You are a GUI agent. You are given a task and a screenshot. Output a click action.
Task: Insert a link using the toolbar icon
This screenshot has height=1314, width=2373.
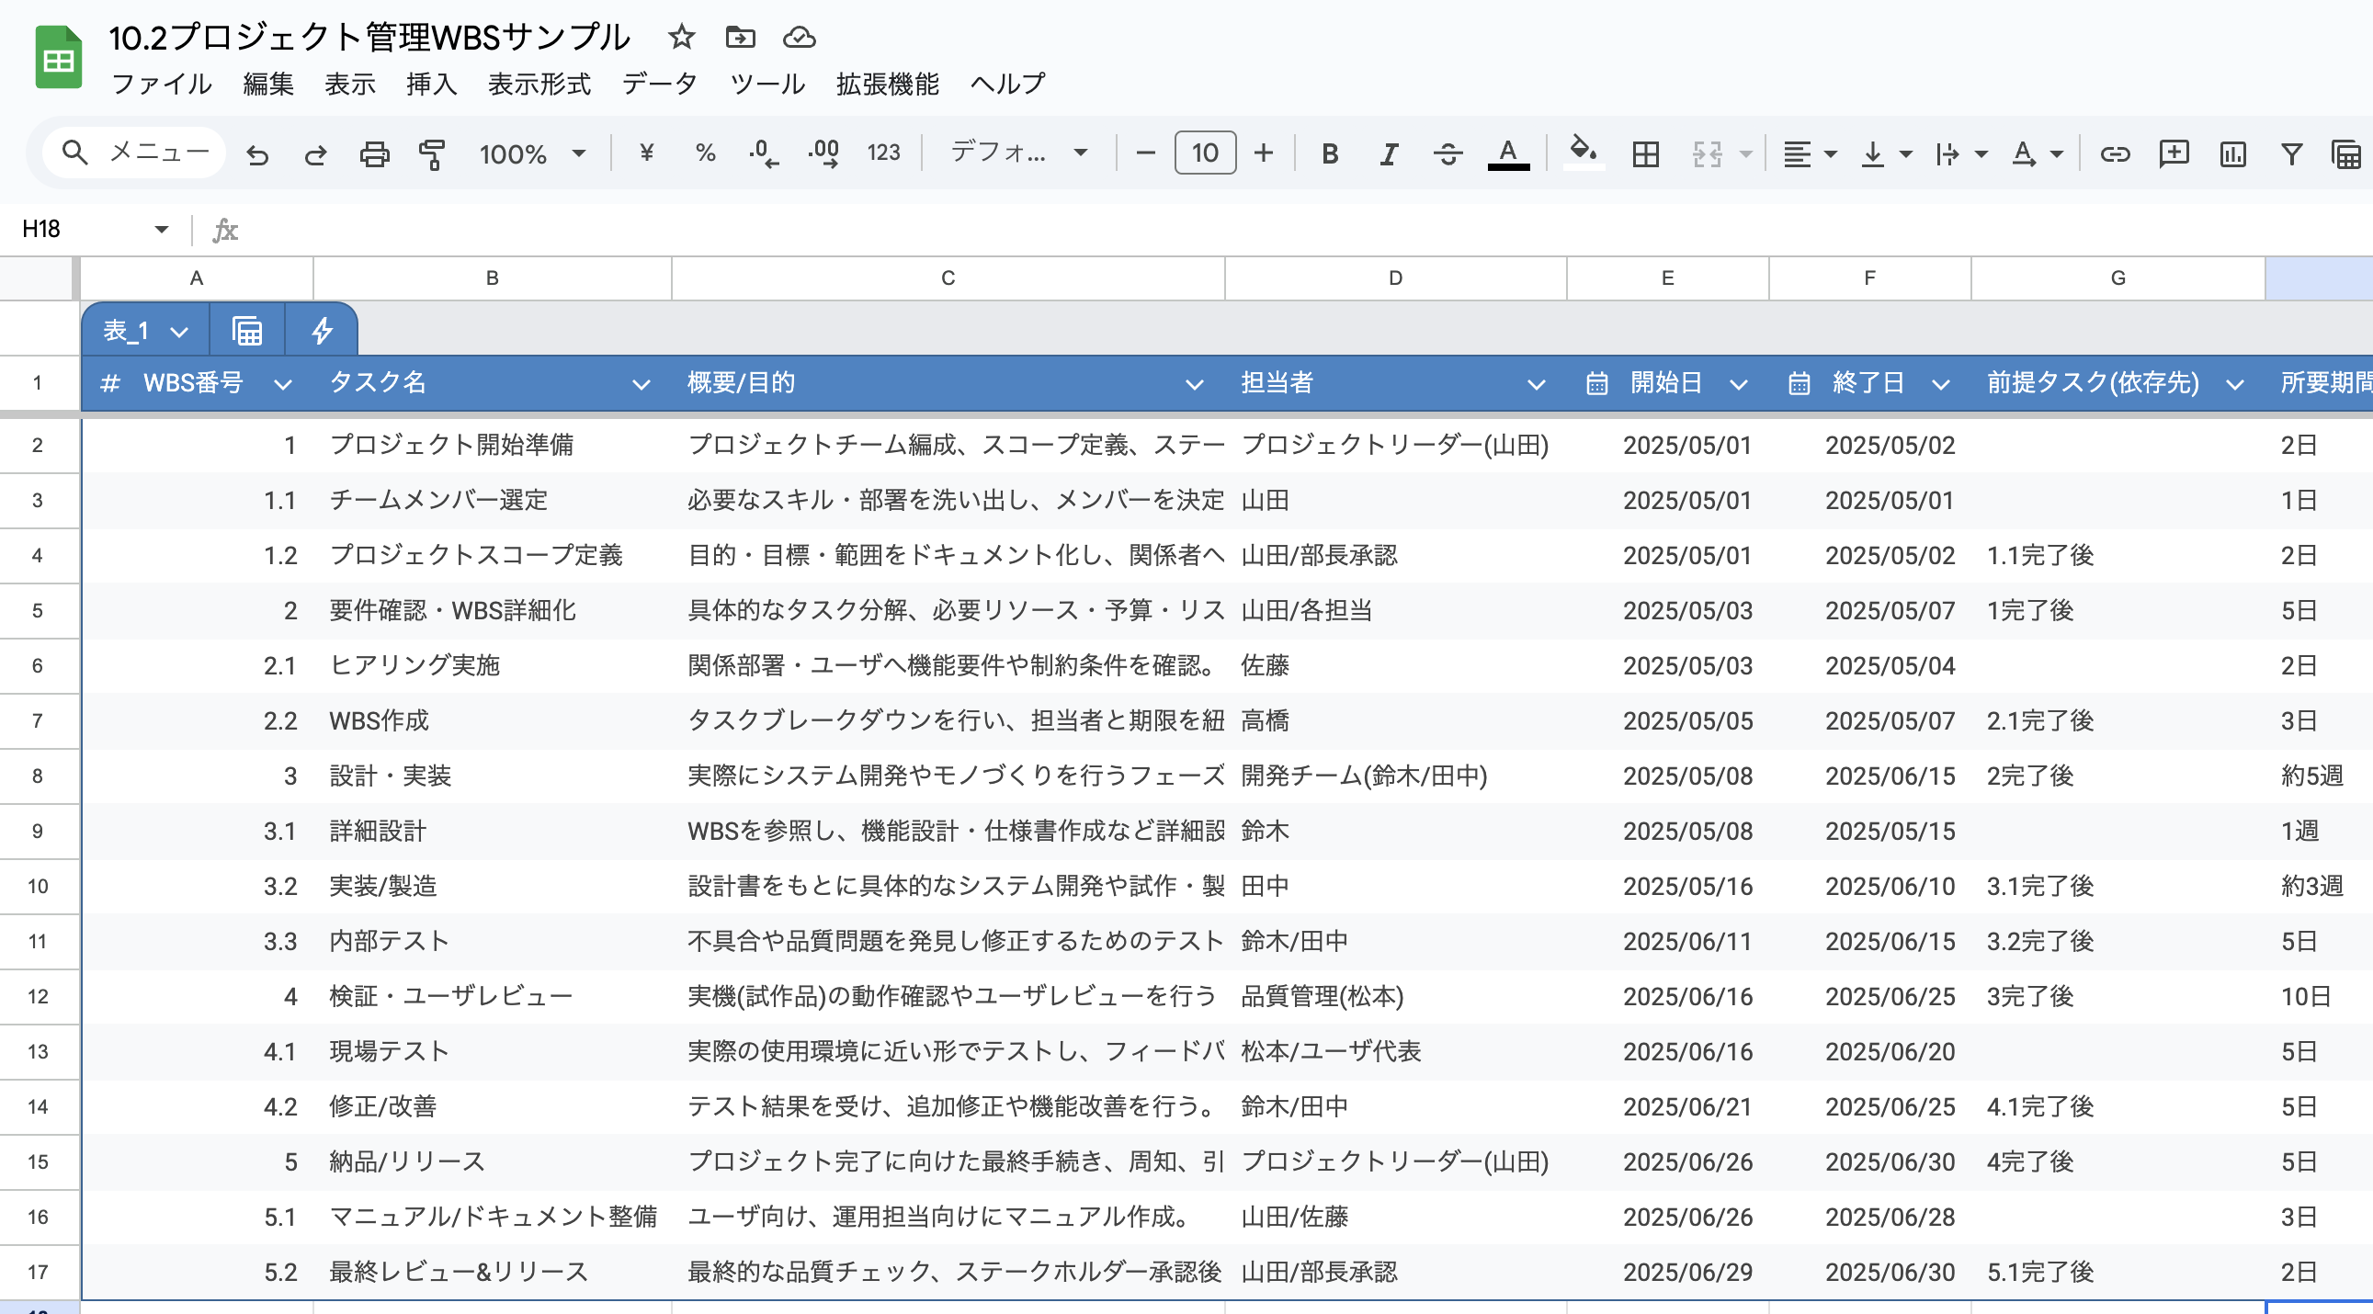pos(2116,153)
